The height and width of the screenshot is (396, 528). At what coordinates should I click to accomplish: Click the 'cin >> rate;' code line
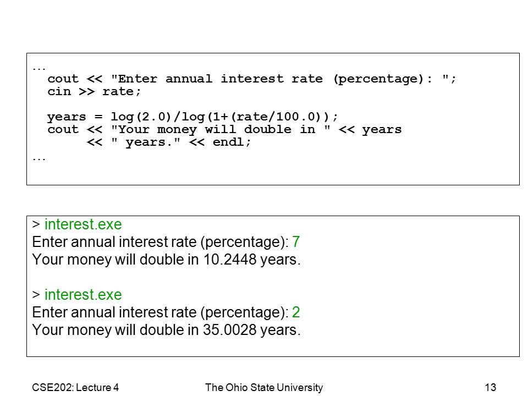pyautogui.click(x=94, y=92)
